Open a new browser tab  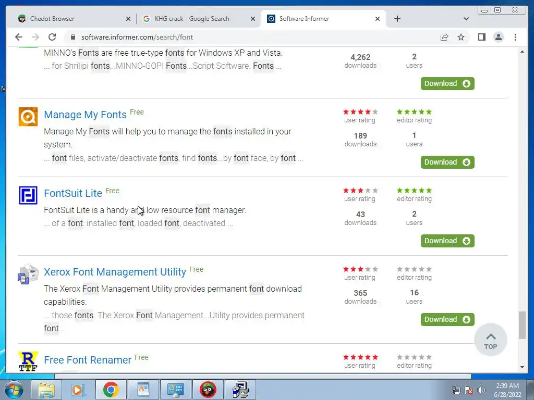tap(397, 19)
